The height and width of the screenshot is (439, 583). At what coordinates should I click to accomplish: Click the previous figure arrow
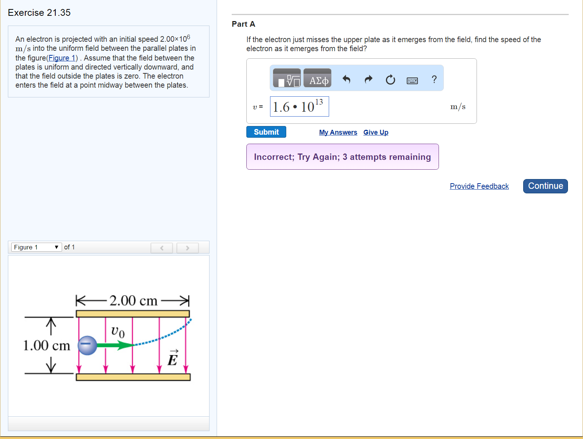pos(161,248)
